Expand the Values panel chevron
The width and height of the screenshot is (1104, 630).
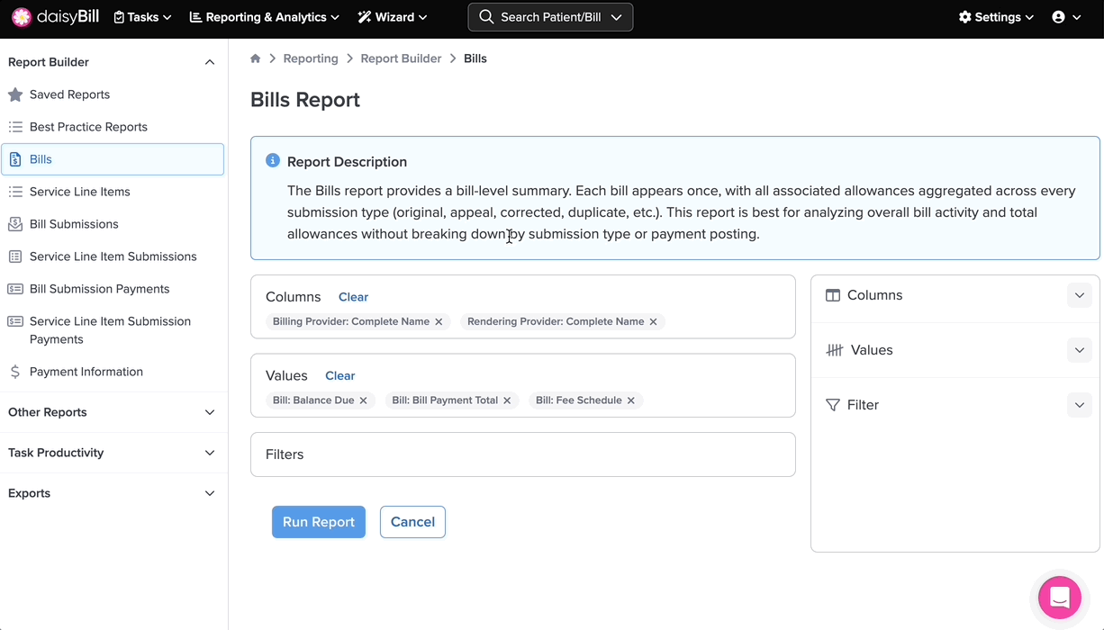(x=1079, y=350)
